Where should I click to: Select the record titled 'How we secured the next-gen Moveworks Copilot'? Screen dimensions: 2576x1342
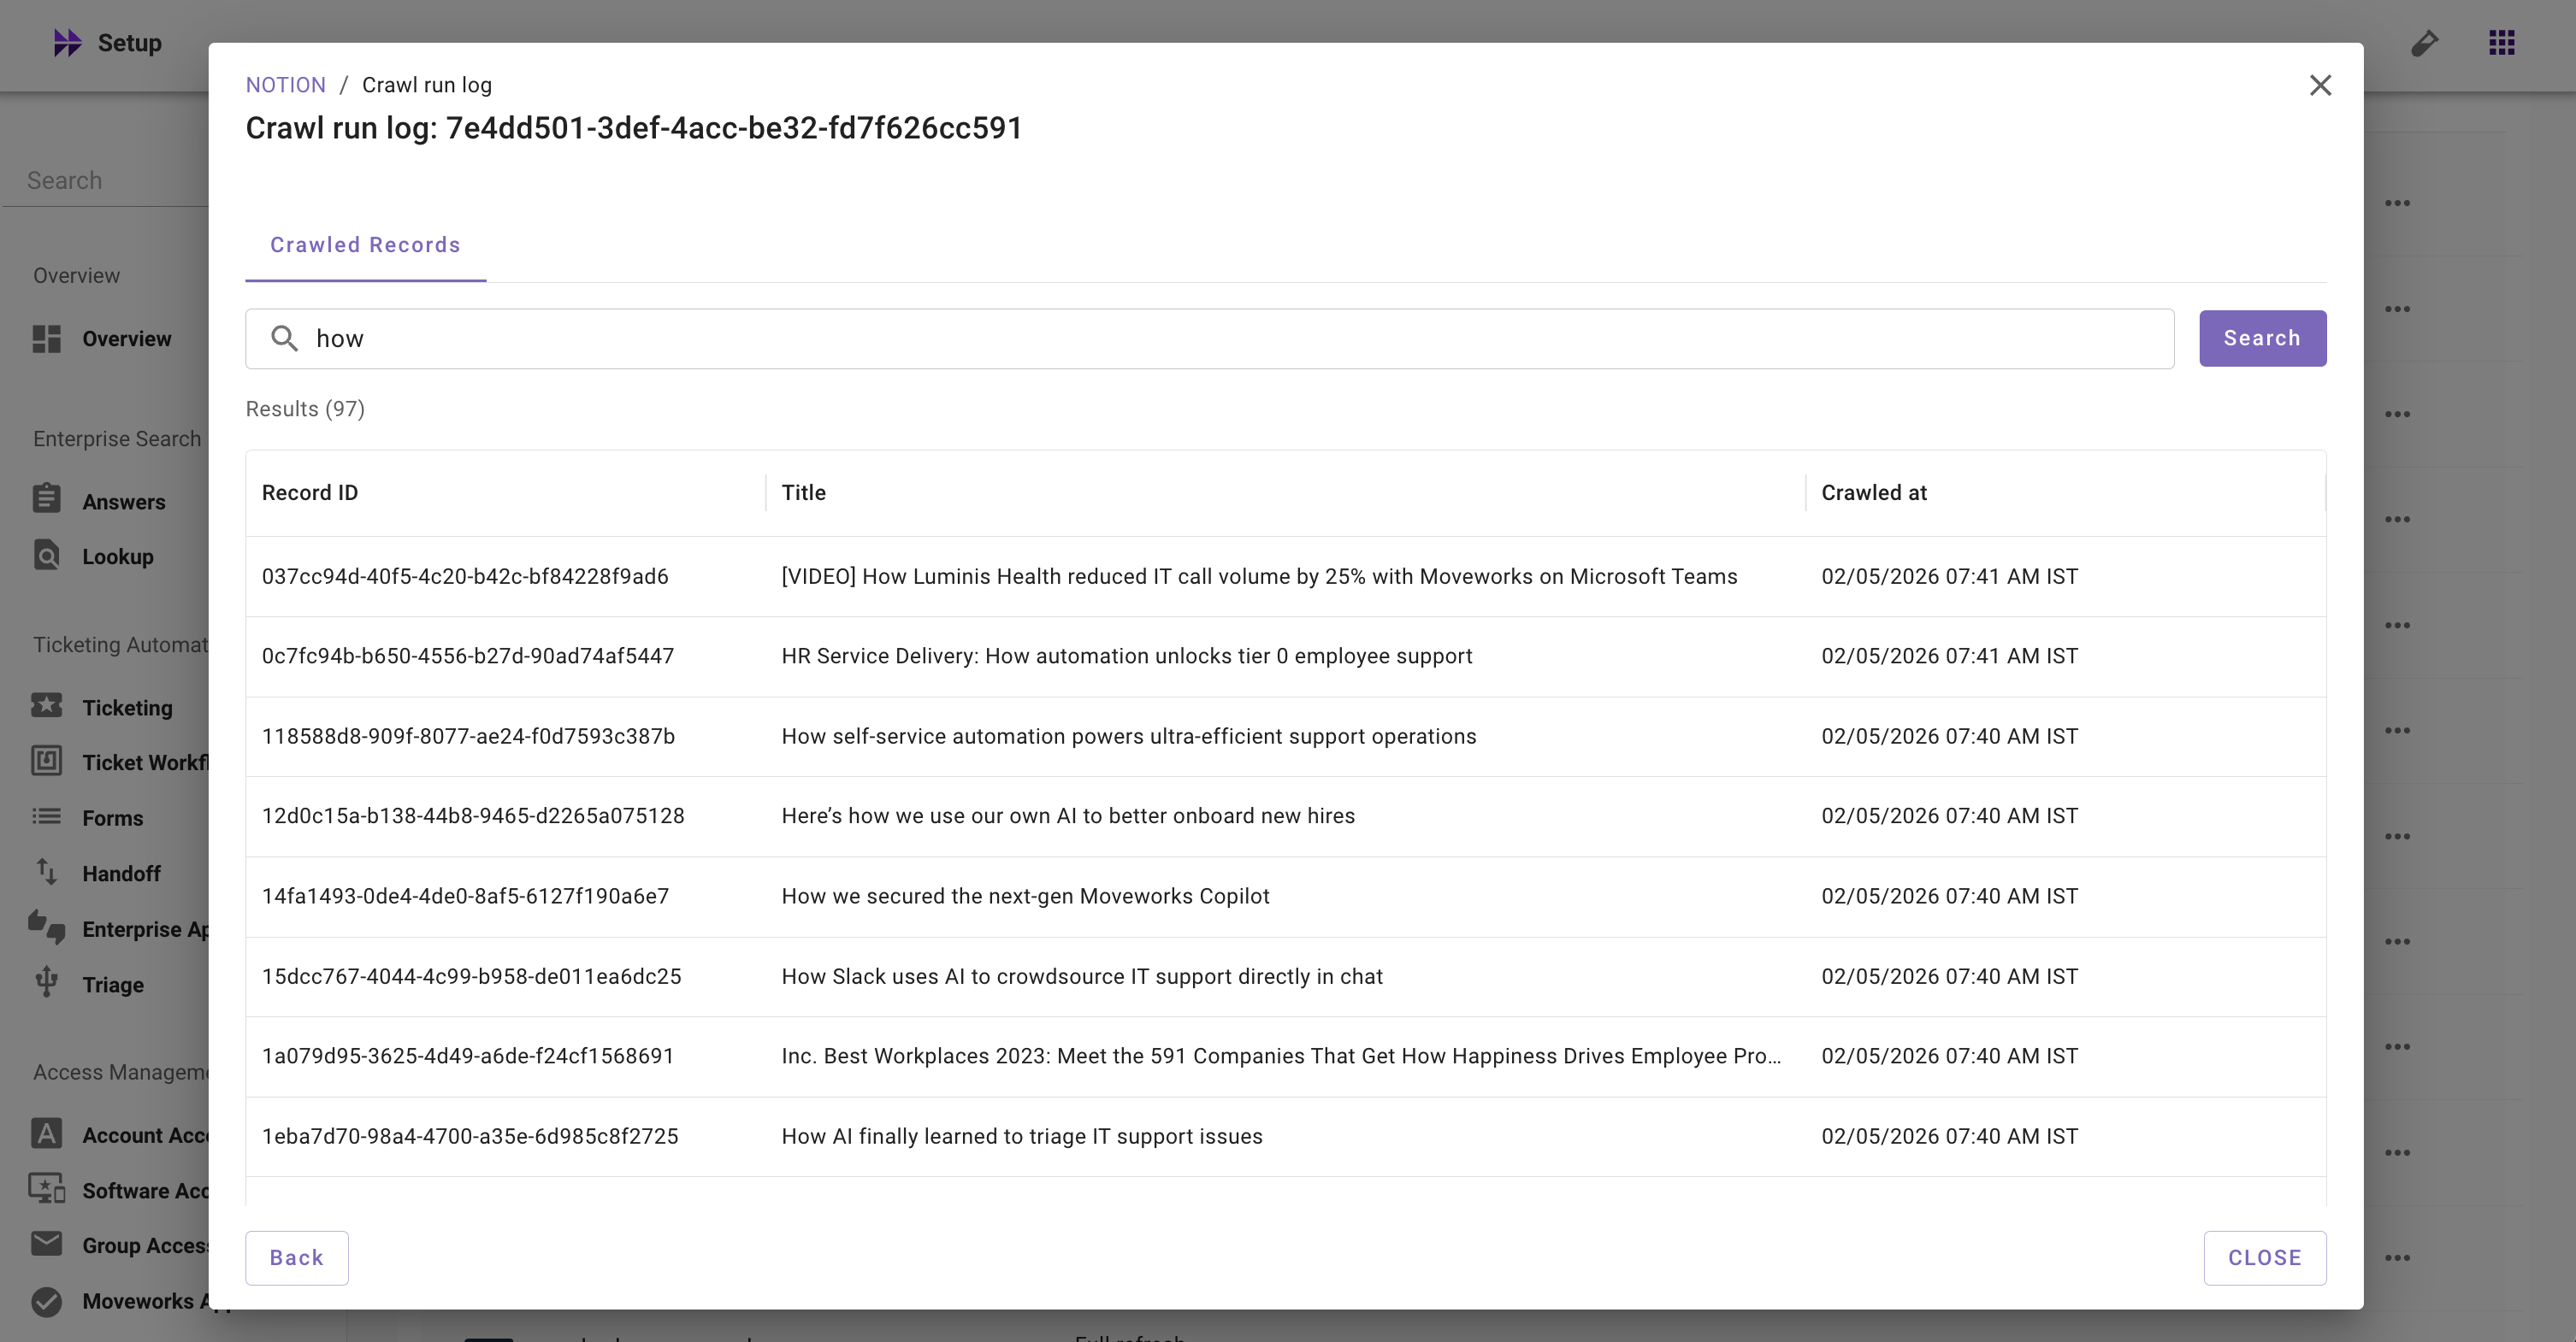[1024, 897]
